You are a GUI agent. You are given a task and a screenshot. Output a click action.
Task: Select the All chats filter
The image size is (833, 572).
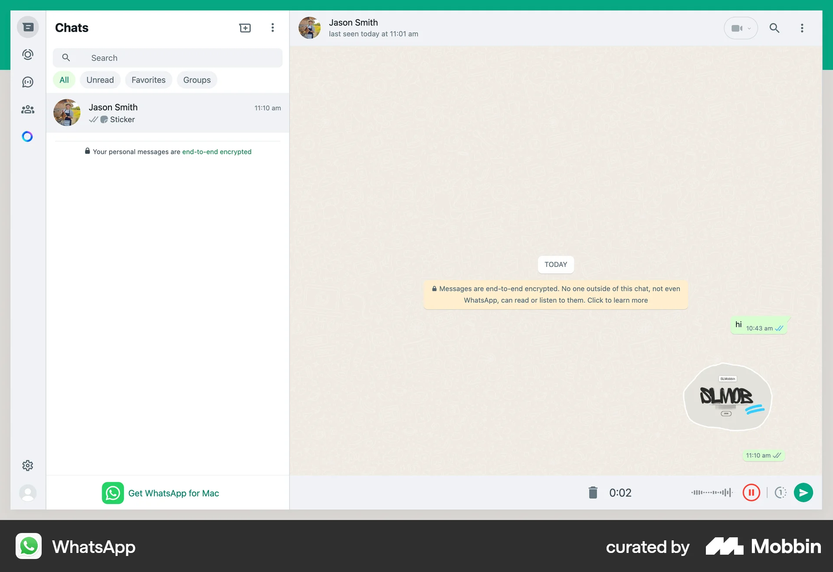(x=64, y=80)
